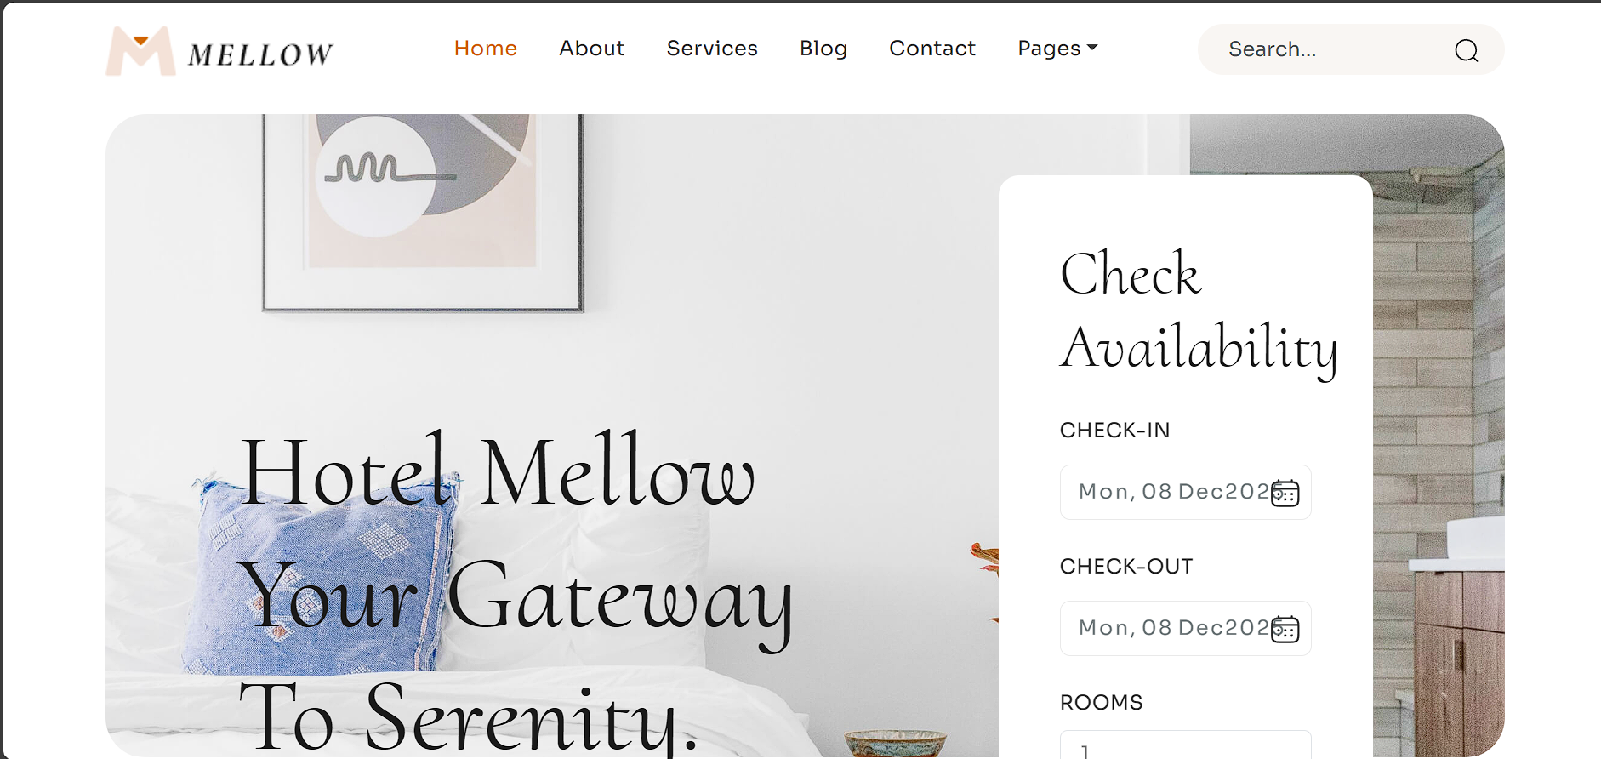Open the Pages menu
The height and width of the screenshot is (759, 1601).
1057,49
